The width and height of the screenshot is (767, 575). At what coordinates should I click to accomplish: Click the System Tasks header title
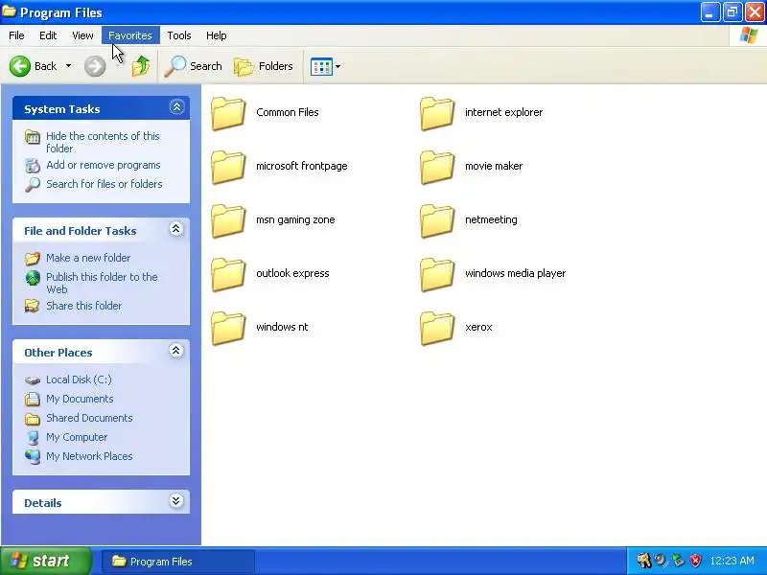[x=62, y=109]
